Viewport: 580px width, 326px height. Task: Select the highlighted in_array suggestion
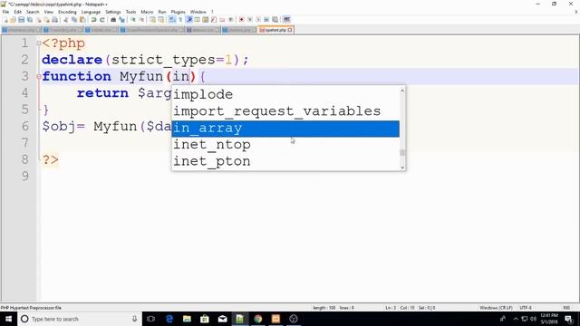tap(285, 129)
